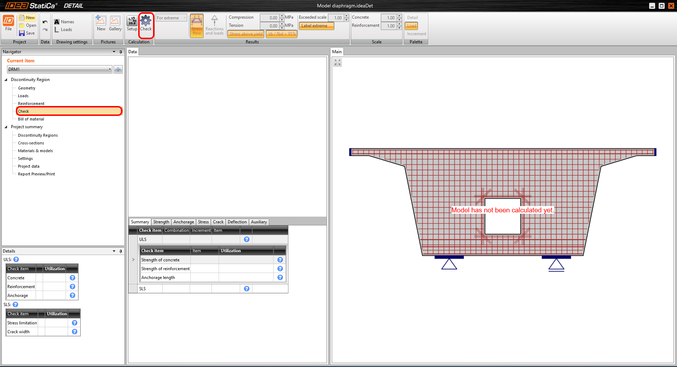The width and height of the screenshot is (677, 367).
Task: Toggle Stress above yield option
Action: (246, 34)
